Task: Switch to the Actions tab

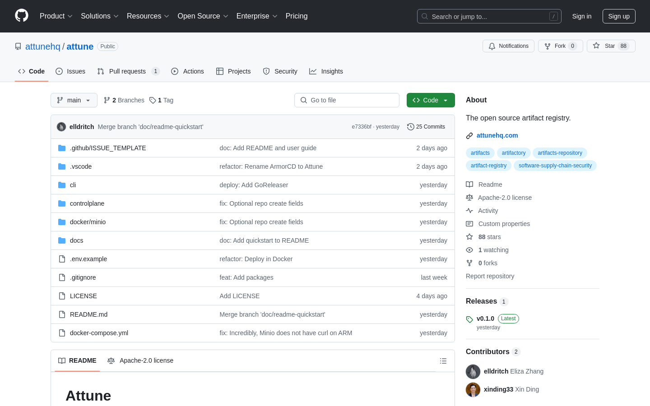Action: pos(187,71)
